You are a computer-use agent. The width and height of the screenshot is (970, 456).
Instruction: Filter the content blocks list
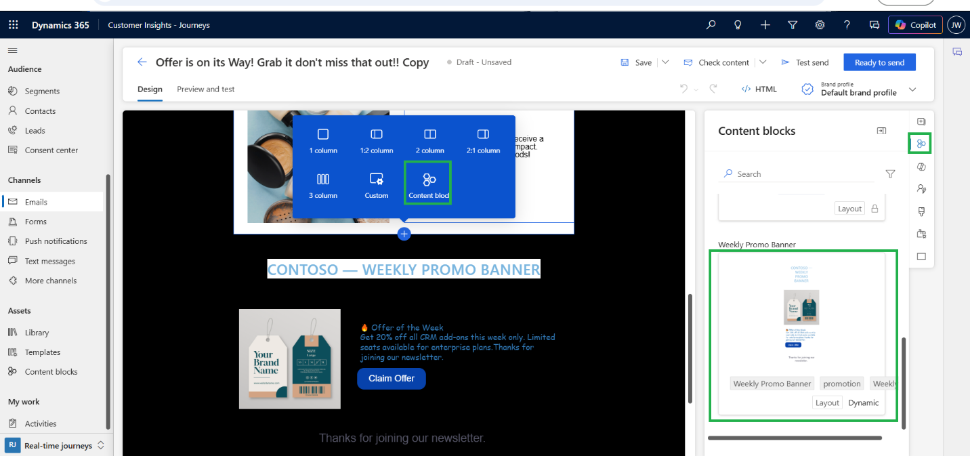[890, 174]
